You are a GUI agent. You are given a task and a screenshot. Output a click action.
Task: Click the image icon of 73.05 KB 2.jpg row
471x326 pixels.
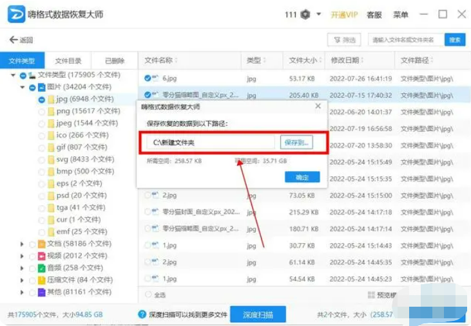click(x=155, y=195)
